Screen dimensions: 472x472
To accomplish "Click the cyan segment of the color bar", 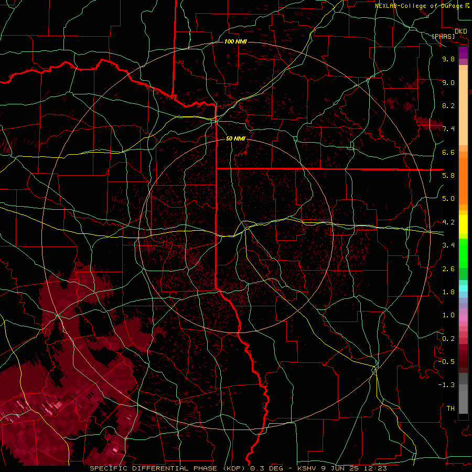I will (x=463, y=288).
